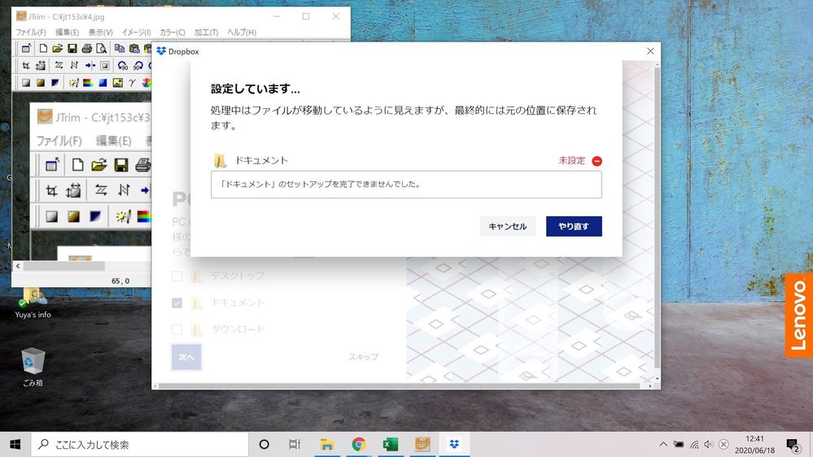The height and width of the screenshot is (457, 813).
Task: Click the Dropbox window horizontal scrollbar
Action: 400,386
